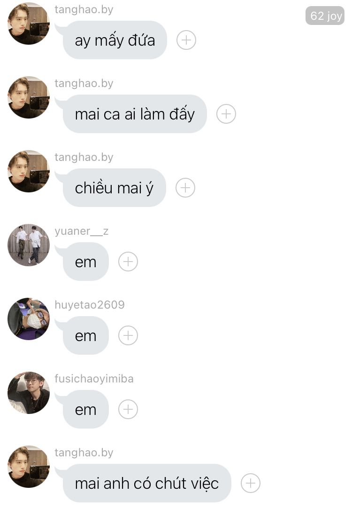Select the "mai ca ai làm đấy" bubble

[x=135, y=114]
